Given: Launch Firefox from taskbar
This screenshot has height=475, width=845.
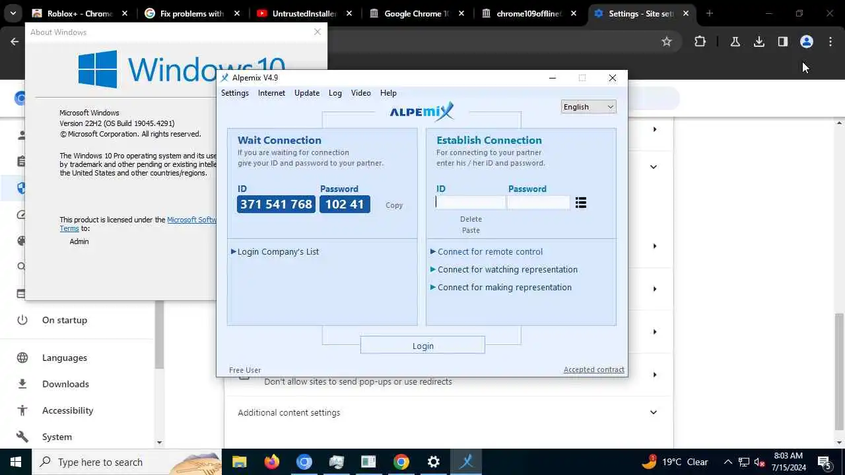Looking at the screenshot, I should (272, 462).
